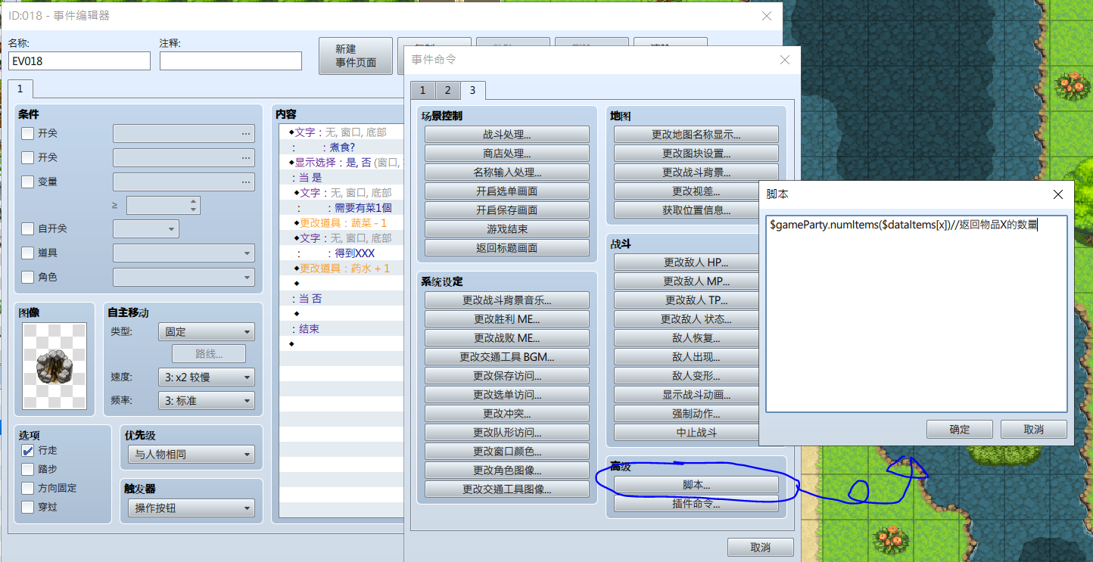Close the 脚本 script dialog
Viewport: 1093px width, 562px height.
click(1057, 194)
